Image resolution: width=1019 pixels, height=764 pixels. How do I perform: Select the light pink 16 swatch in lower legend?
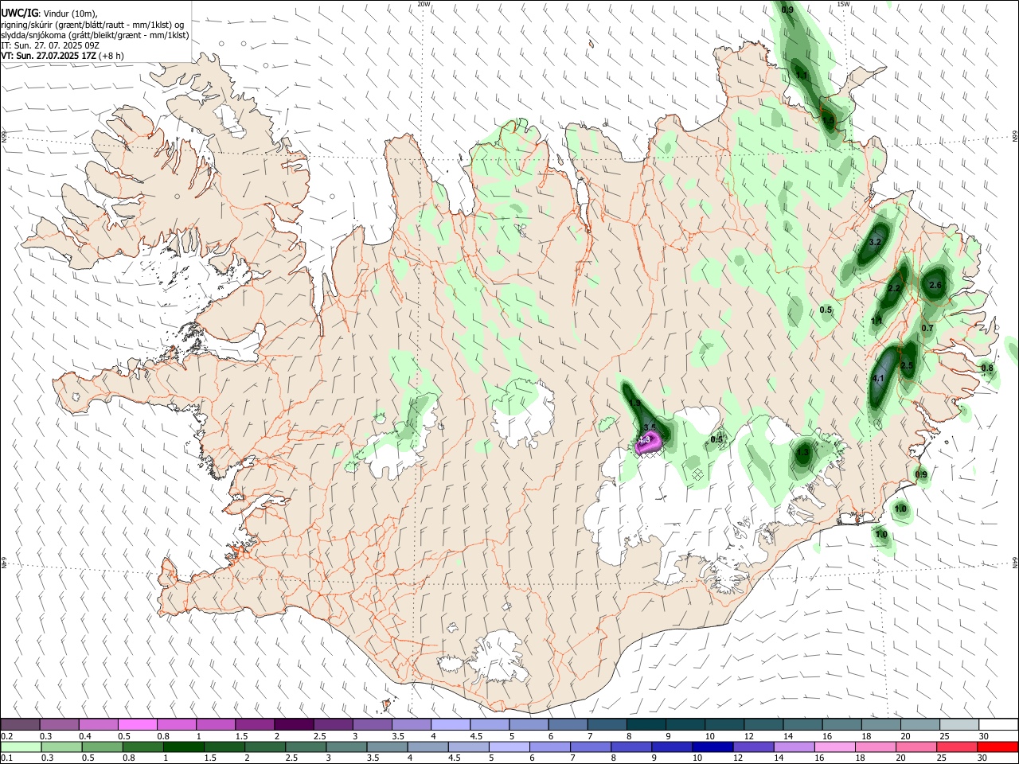(x=834, y=746)
